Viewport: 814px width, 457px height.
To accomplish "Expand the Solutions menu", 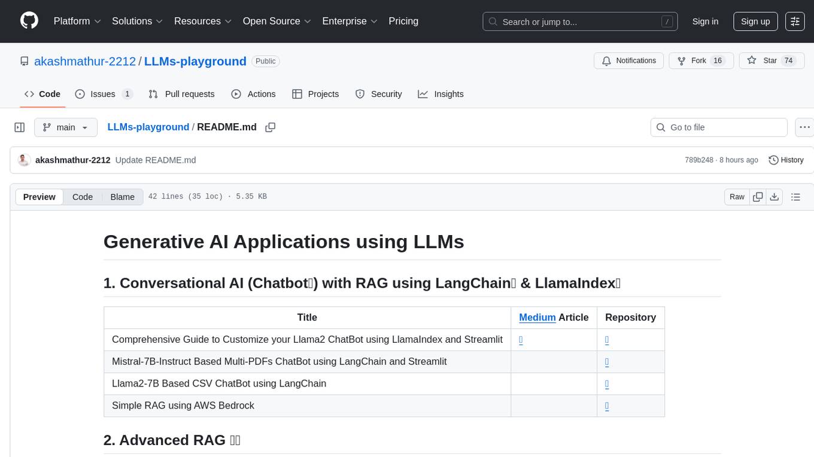I will coord(138,21).
